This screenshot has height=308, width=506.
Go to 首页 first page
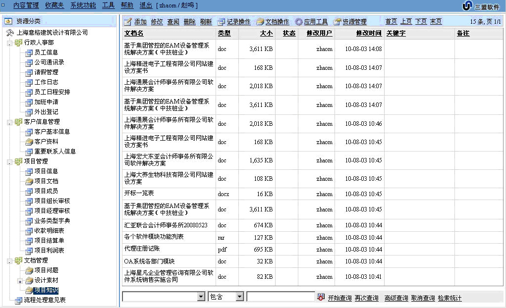[x=391, y=21]
